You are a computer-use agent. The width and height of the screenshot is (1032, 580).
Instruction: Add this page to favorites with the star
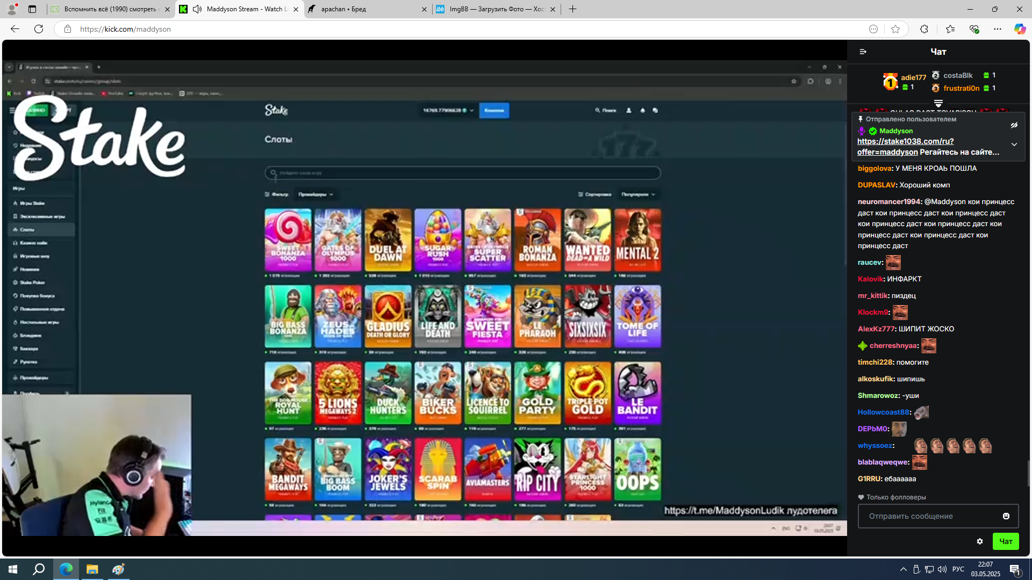coord(895,29)
